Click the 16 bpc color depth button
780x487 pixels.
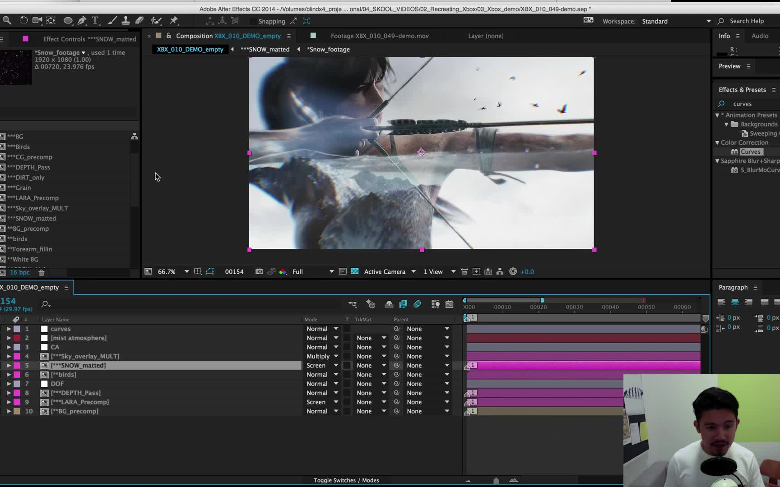19,272
